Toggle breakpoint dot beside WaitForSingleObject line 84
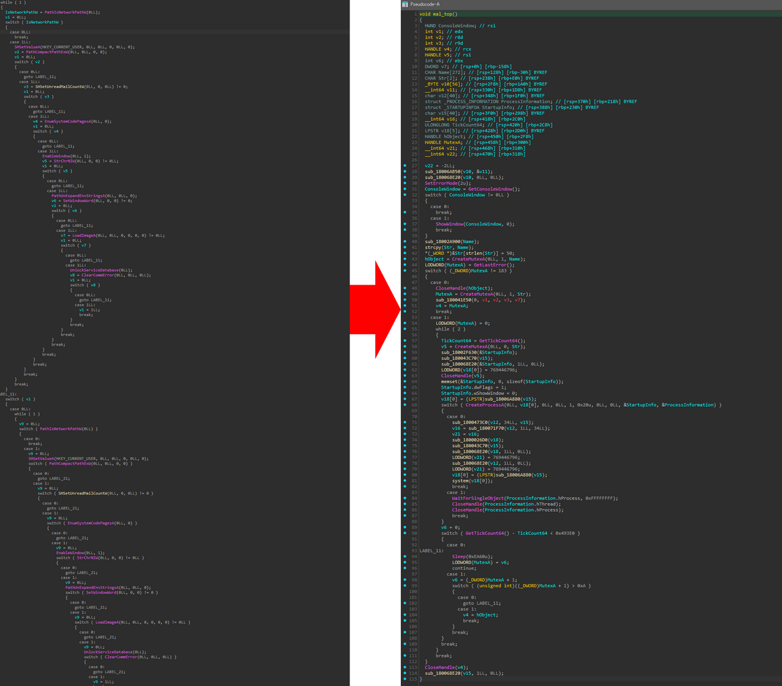 tap(404, 498)
